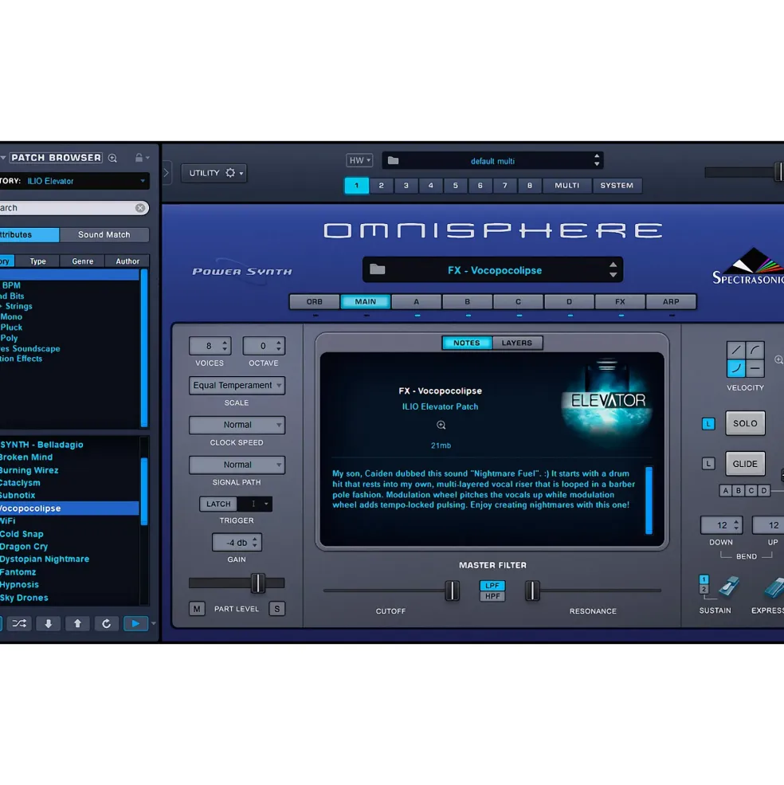Toggle the Glide legato L button
This screenshot has height=785, width=784.
coord(708,464)
